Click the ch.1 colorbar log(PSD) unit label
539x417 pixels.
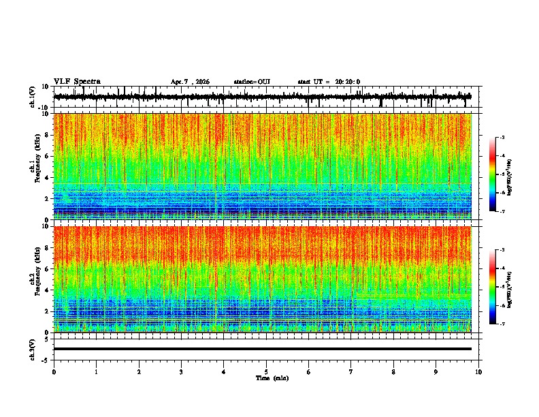[x=509, y=178]
